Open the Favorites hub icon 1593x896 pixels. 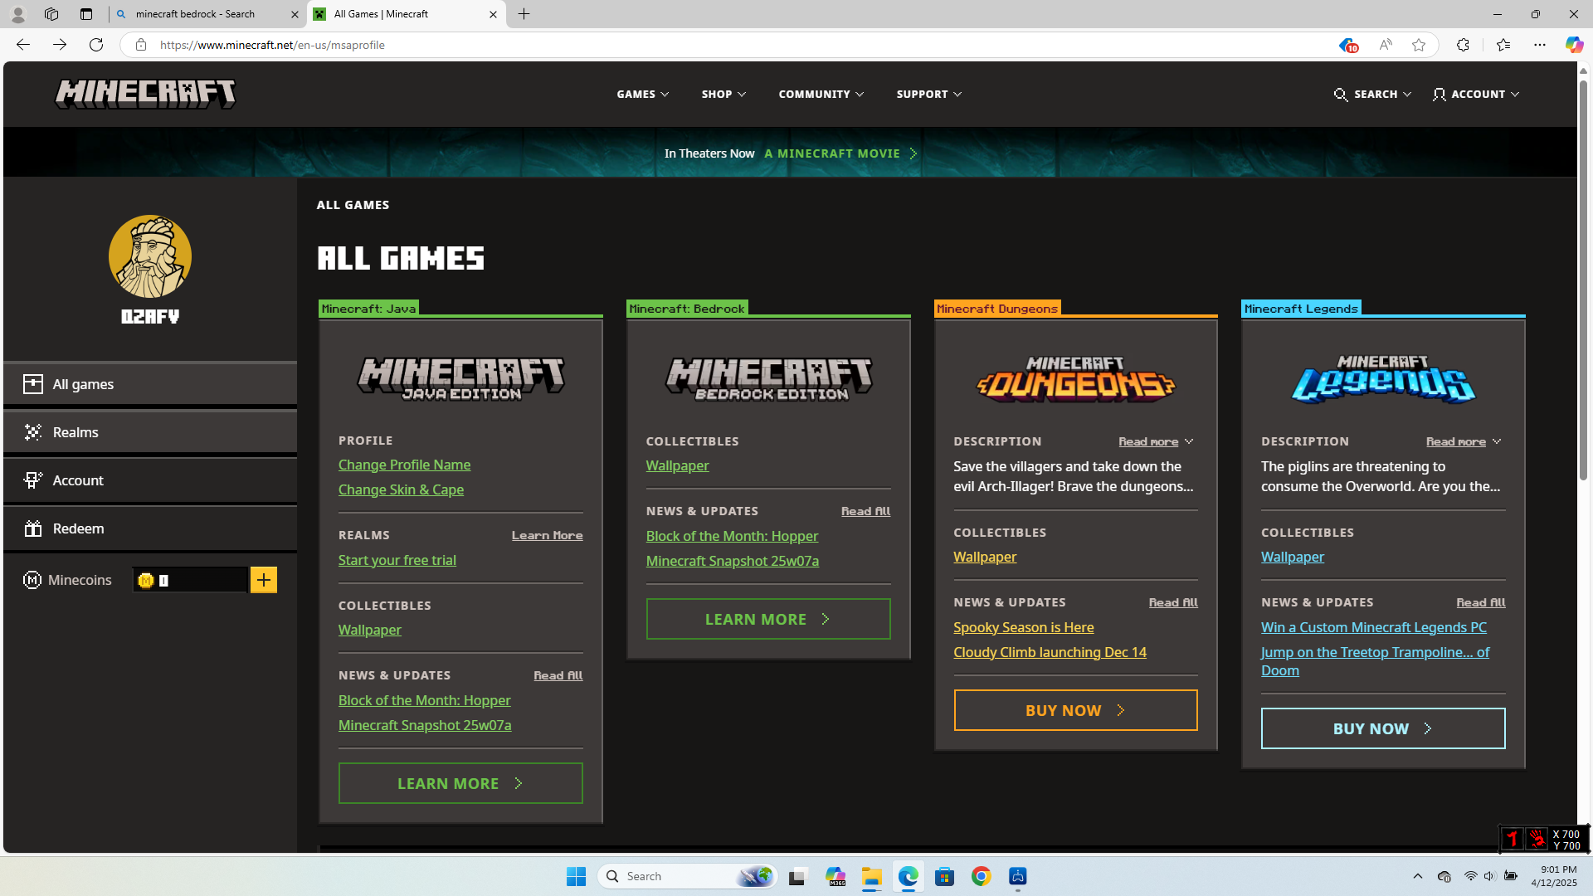pos(1503,45)
